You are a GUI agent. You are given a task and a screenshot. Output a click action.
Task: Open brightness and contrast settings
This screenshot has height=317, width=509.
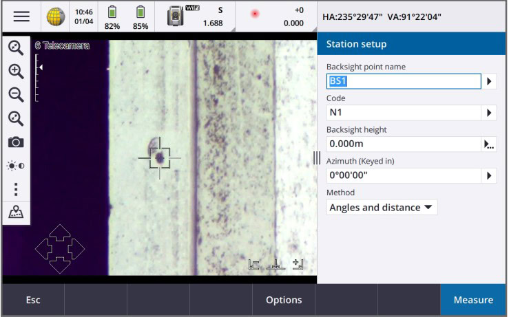coord(16,166)
